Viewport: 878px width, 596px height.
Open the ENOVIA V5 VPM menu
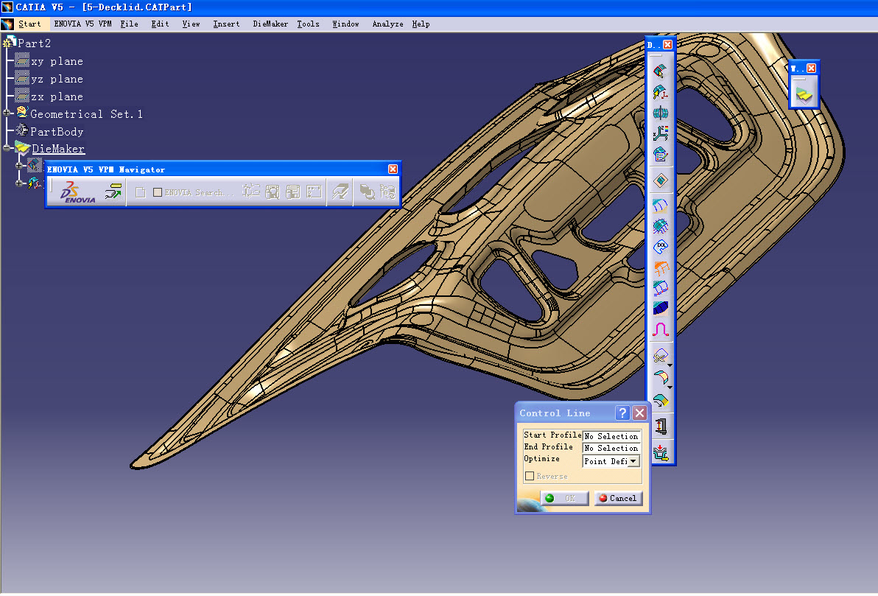(83, 24)
